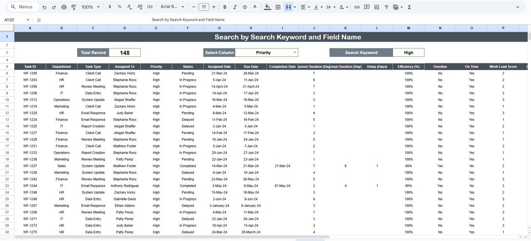This screenshot has width=531, height=241.
Task: Format selection as currency
Action: pyautogui.click(x=110, y=7)
